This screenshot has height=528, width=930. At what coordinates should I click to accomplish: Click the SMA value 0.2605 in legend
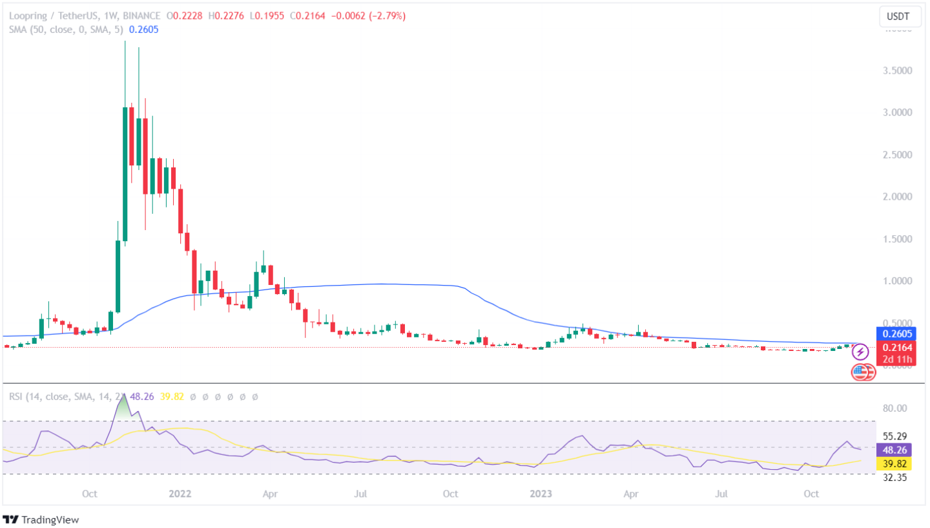(144, 30)
